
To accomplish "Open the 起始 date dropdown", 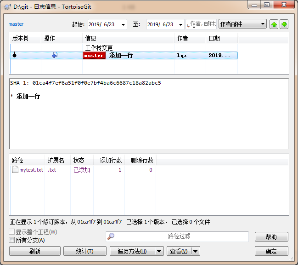I will 123,24.
